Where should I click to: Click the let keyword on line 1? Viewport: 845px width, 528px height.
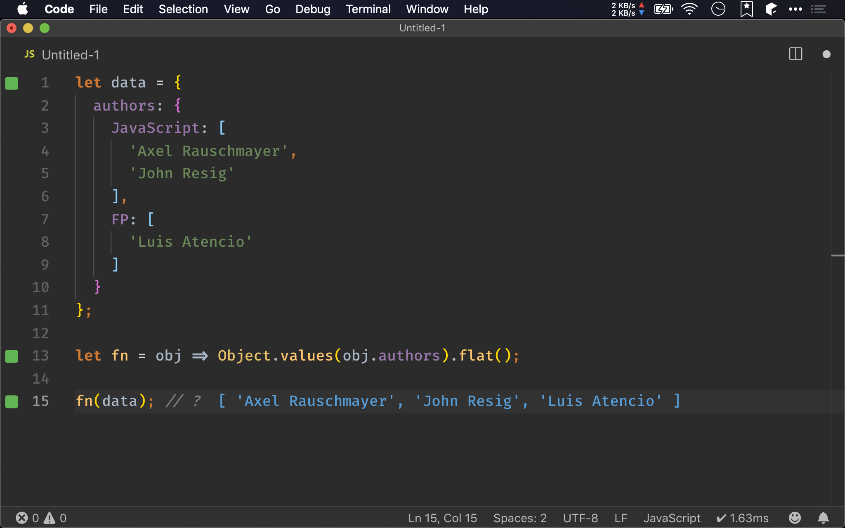click(88, 82)
